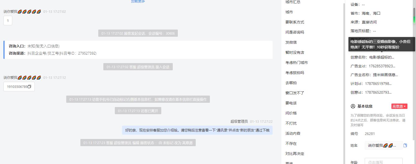Screen dimensions: 416x164
Task: Load more messages via 加载更多
Action: click(138, 1)
